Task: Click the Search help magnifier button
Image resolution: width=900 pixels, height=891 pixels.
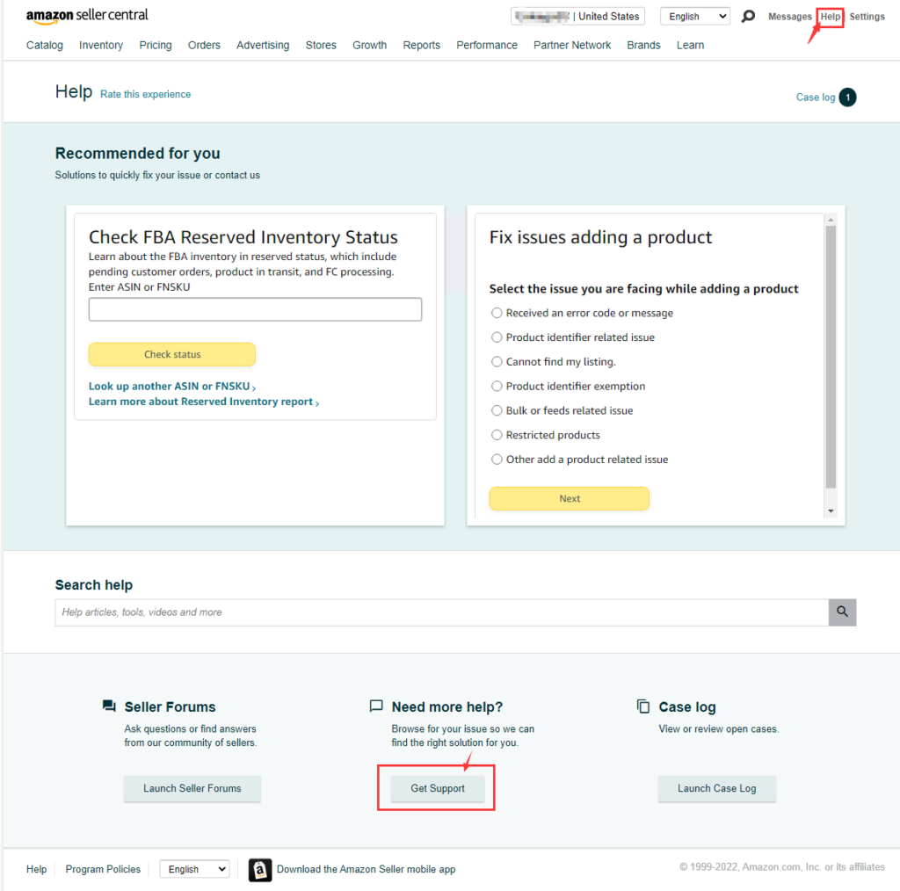Action: click(x=842, y=612)
